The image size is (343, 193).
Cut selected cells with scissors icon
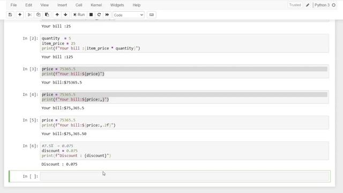tap(29, 14)
